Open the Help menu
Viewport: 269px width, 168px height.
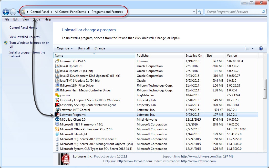(48, 19)
